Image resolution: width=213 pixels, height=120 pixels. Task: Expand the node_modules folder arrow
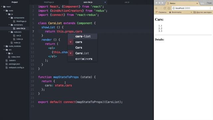tap(4, 46)
